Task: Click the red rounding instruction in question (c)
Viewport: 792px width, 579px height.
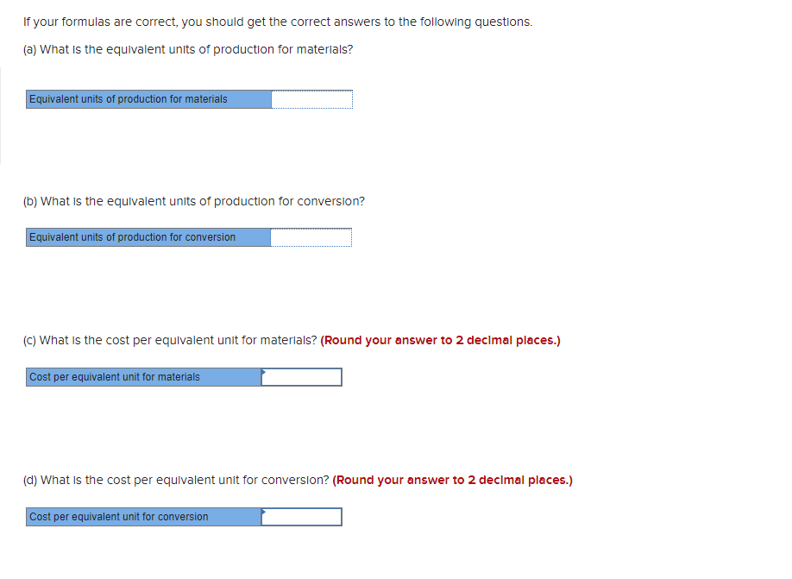Action: click(442, 340)
